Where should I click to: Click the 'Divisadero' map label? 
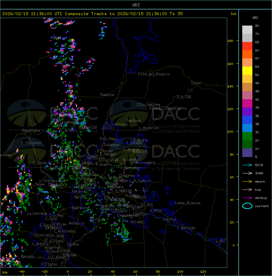145,163
